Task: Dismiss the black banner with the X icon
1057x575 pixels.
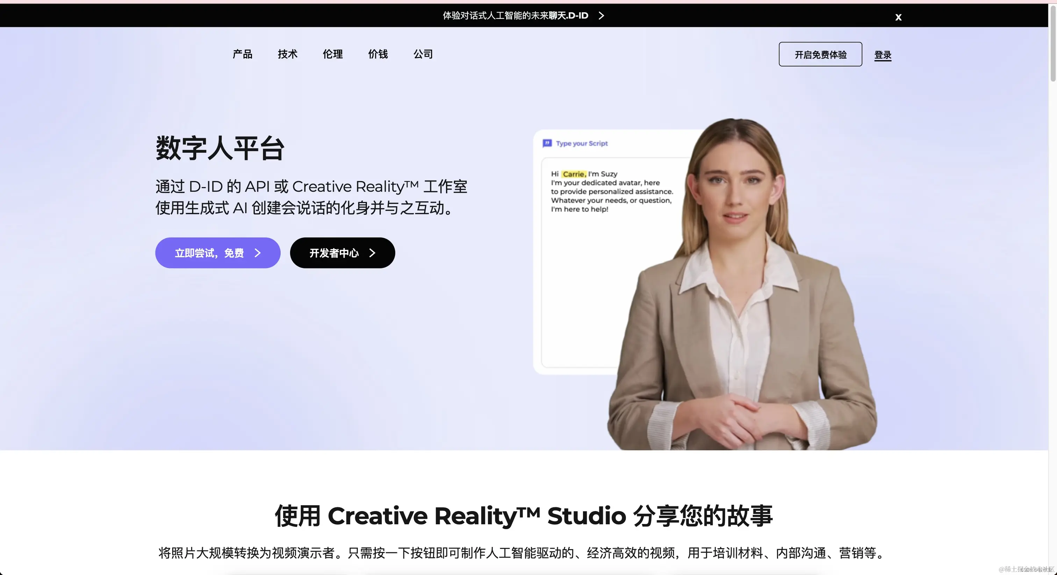Action: 898,17
